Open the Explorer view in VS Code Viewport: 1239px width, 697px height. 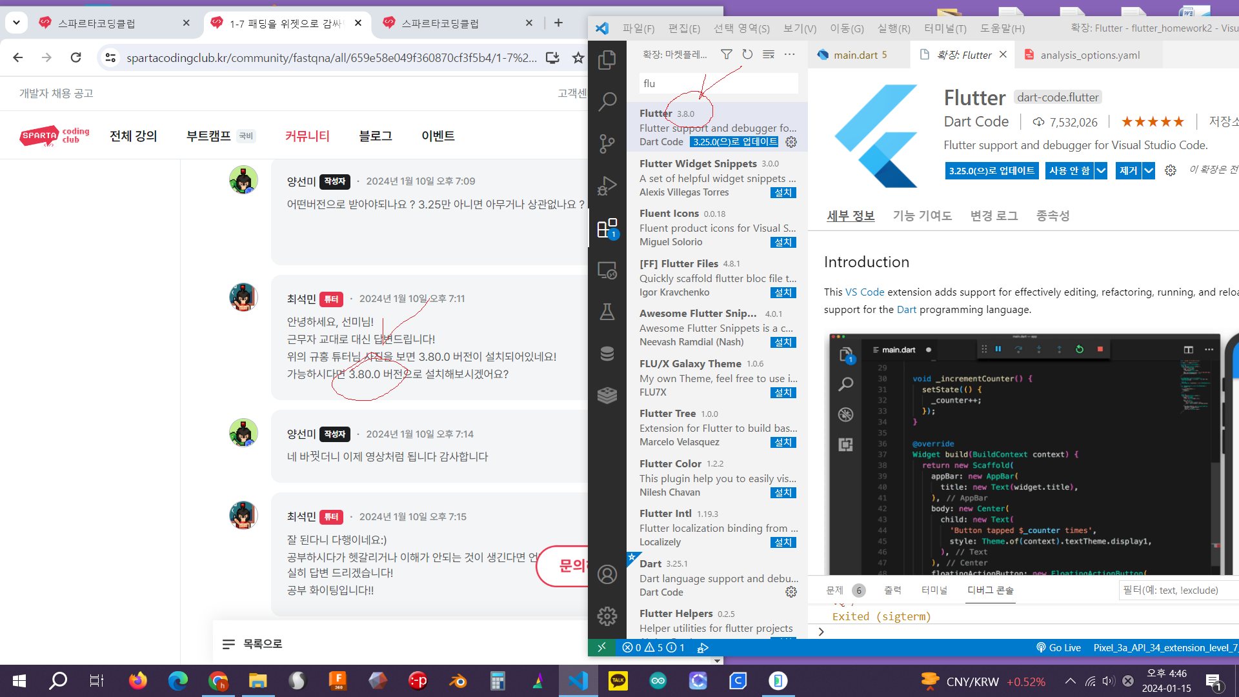[x=607, y=60]
